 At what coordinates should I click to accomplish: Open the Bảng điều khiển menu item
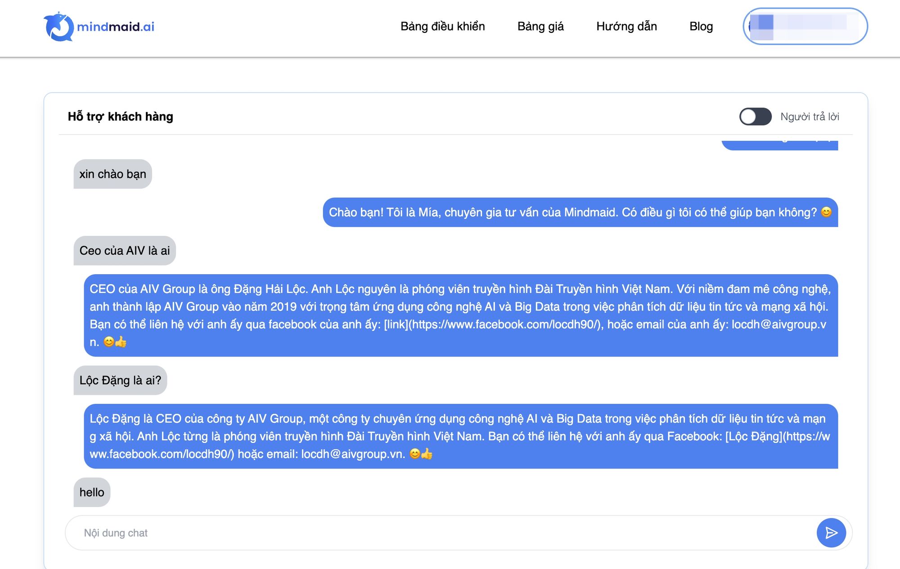click(x=443, y=27)
